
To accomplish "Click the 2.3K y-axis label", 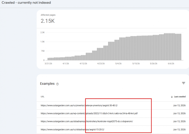I will click(42, 32).
